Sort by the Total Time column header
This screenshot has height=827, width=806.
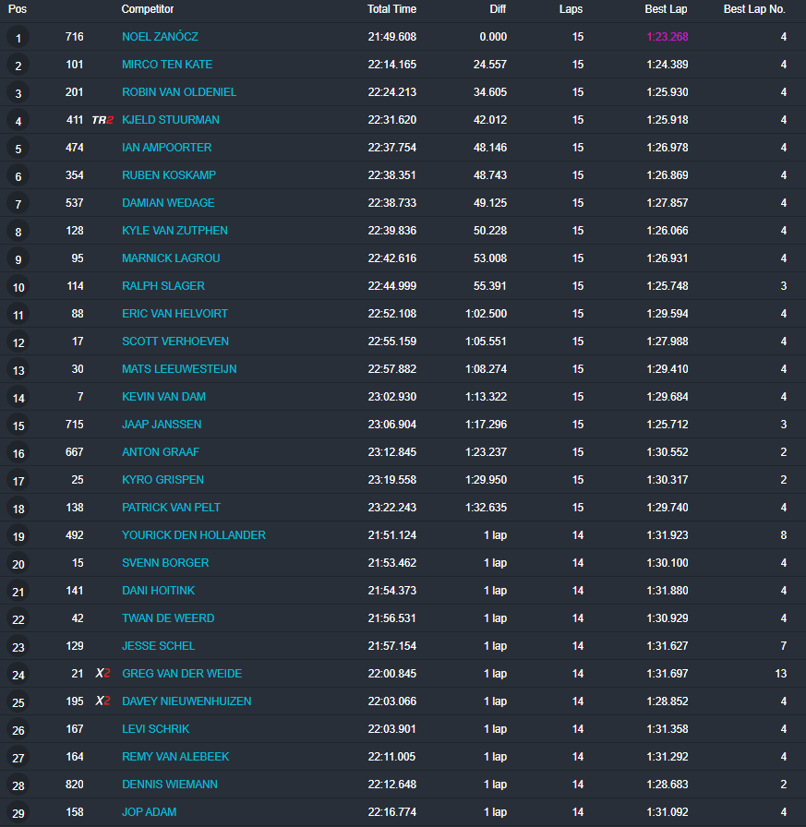click(x=391, y=9)
